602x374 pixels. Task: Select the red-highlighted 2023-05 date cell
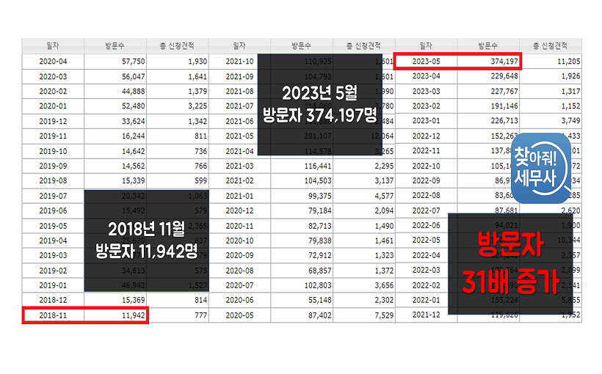pyautogui.click(x=426, y=61)
